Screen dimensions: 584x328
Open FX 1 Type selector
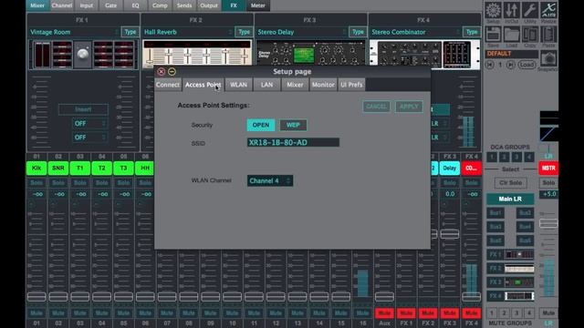pyautogui.click(x=130, y=32)
